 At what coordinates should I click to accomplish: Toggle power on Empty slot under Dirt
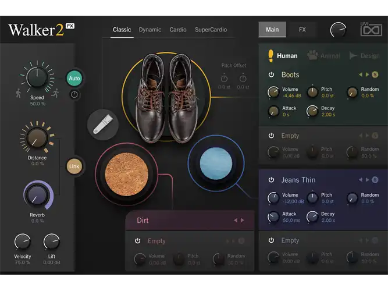[138, 241]
